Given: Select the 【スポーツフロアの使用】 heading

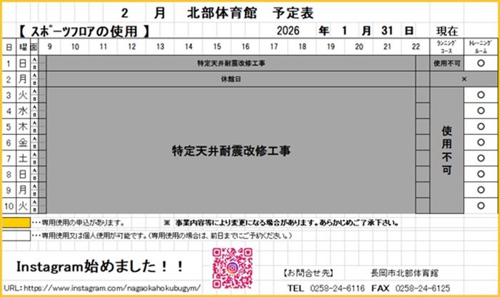Looking at the screenshot, I should (x=84, y=31).
